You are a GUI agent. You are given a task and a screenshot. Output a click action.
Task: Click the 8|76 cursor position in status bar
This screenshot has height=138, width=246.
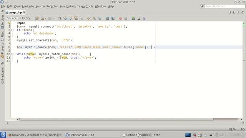[232, 129]
